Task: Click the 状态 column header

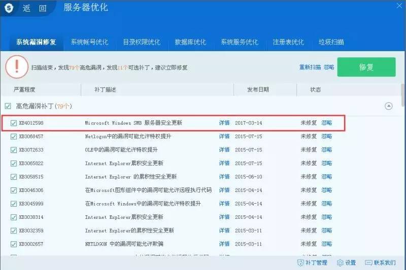Action: (315, 90)
